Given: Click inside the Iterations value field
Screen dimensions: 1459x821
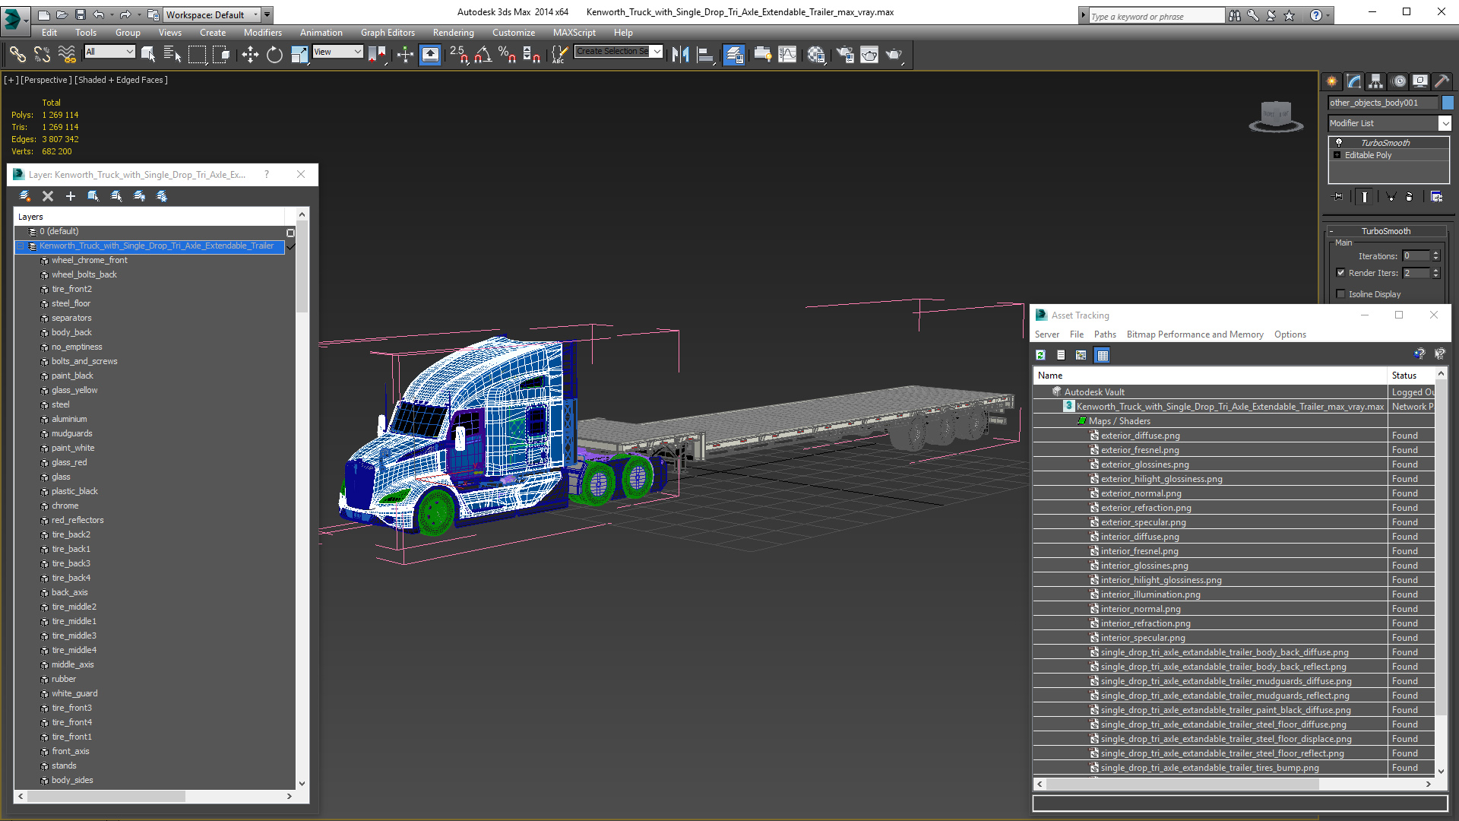Looking at the screenshot, I should [x=1416, y=256].
